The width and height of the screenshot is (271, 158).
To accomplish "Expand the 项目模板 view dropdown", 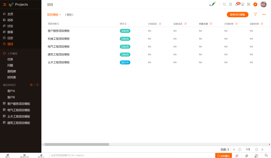I will coord(54,15).
